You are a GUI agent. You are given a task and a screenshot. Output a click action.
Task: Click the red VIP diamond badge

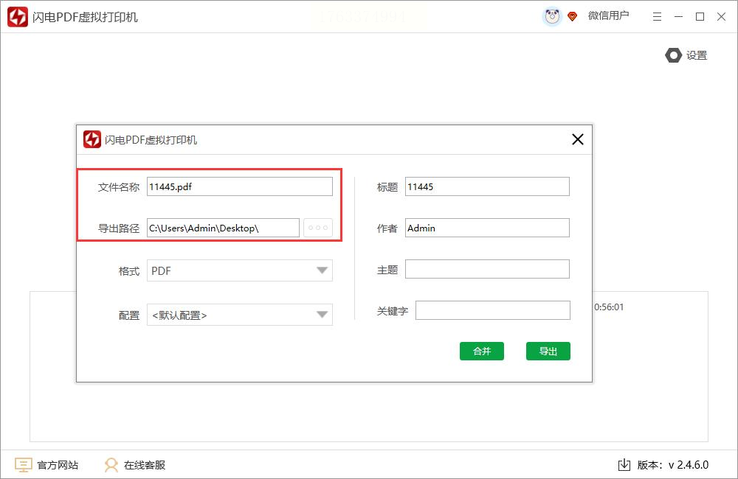click(573, 17)
